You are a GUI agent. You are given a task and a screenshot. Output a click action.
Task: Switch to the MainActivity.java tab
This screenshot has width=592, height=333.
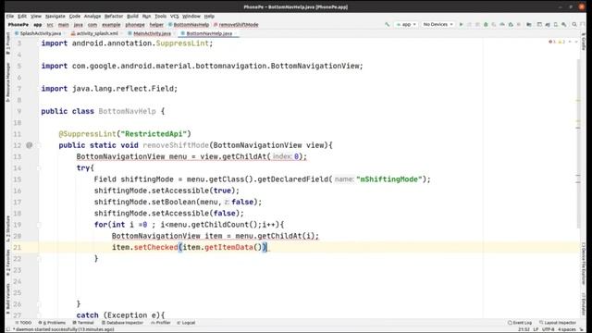click(152, 33)
